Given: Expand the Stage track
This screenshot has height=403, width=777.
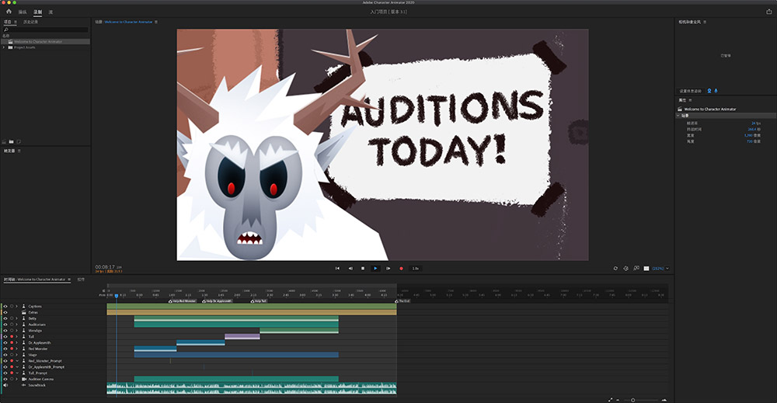Looking at the screenshot, I should tap(16, 355).
